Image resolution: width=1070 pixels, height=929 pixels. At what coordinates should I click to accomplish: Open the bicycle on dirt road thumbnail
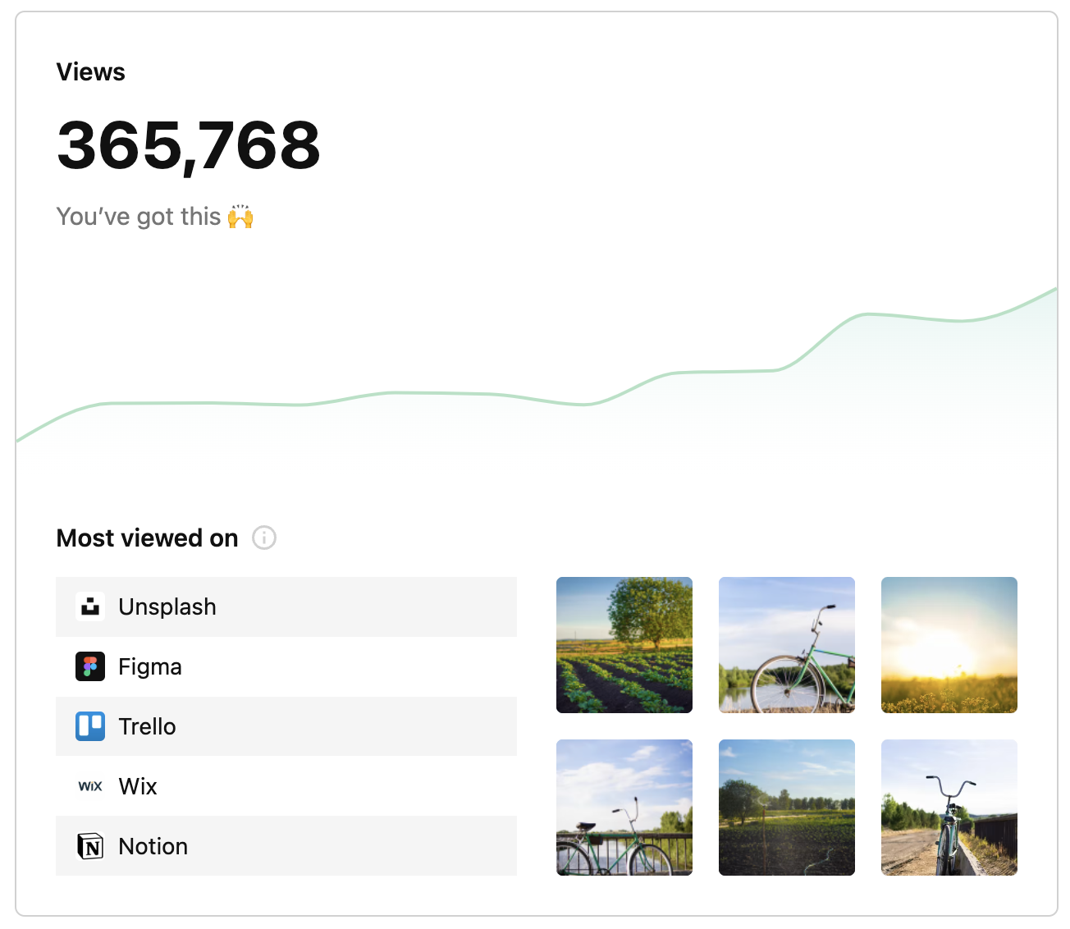click(x=949, y=808)
